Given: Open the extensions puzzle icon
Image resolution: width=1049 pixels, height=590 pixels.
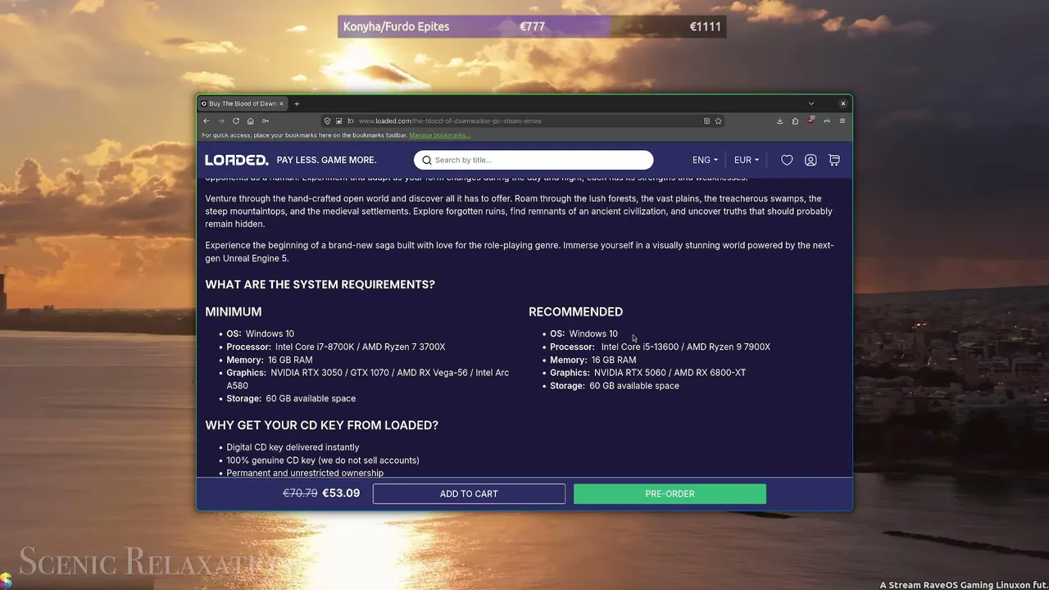Looking at the screenshot, I should [795, 120].
